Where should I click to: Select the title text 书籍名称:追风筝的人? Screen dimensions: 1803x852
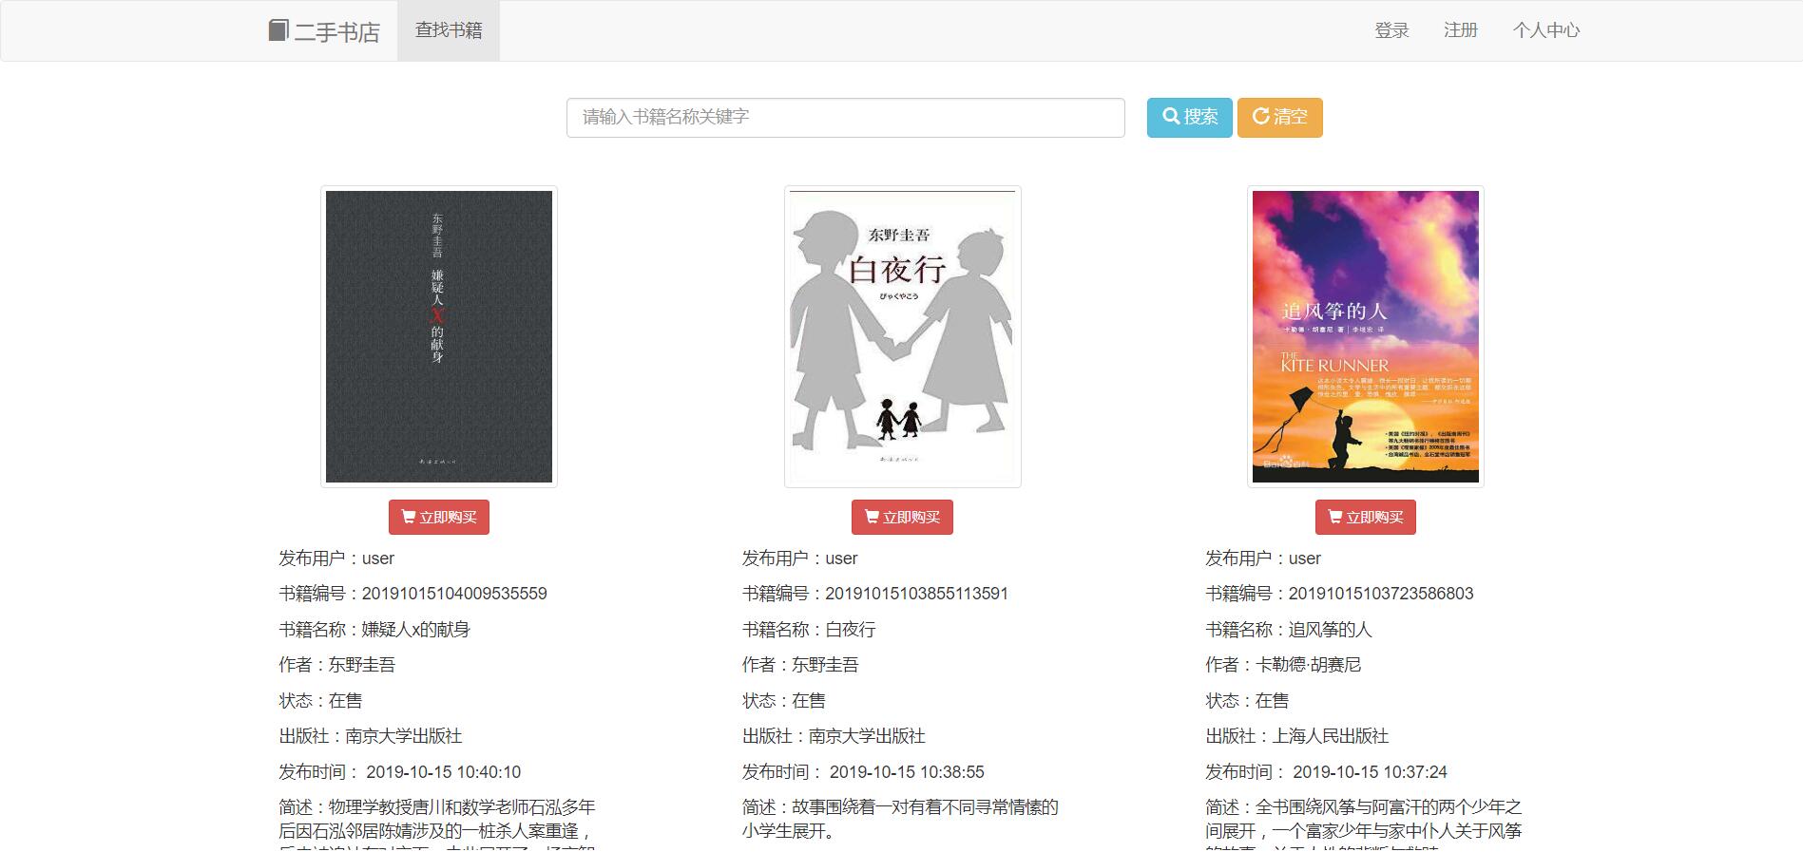click(1289, 630)
